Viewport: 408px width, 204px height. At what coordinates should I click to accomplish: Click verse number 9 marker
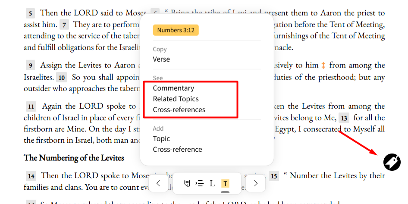[31, 65]
